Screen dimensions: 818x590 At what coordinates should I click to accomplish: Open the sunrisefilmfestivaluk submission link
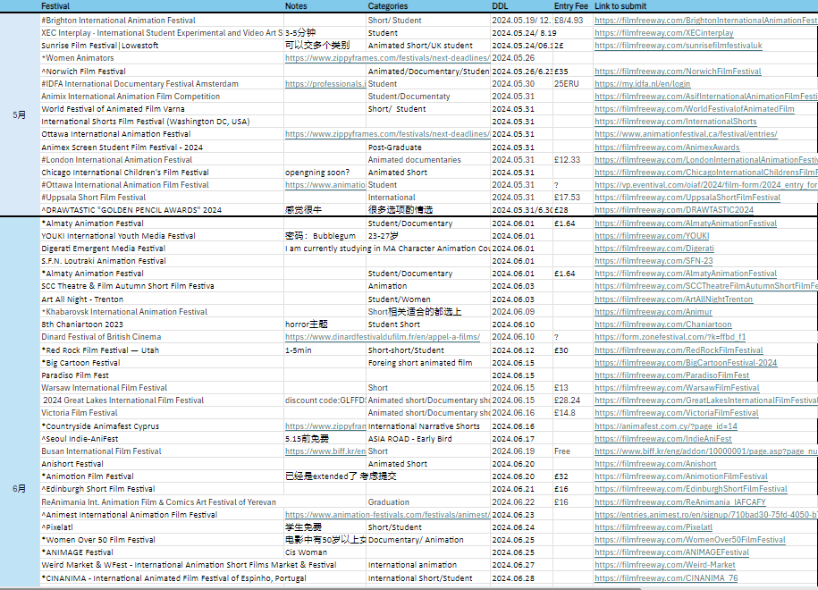[x=679, y=46]
